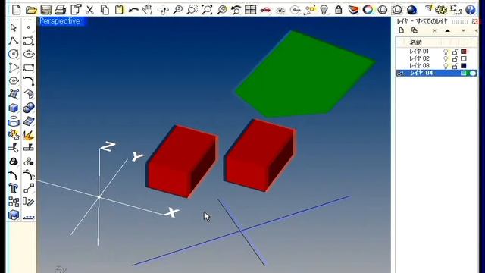Activate the Pan hand tool
This screenshot has height=273, width=485.
(x=148, y=10)
